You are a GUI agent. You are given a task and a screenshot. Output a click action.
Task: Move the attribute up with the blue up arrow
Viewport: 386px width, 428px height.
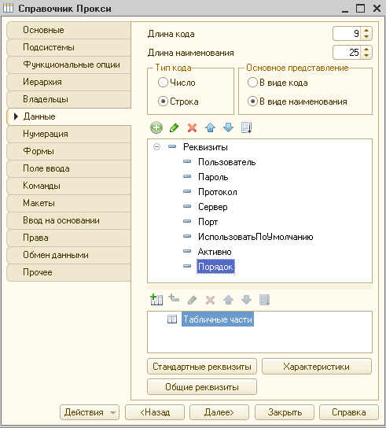[210, 127]
